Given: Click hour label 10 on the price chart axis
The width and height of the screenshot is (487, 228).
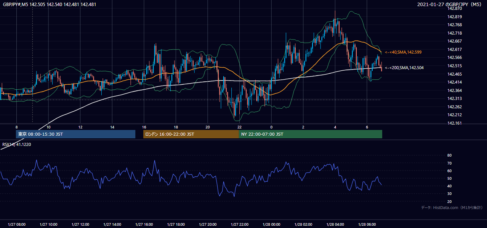Looking at the screenshot, I should pos(48,127).
